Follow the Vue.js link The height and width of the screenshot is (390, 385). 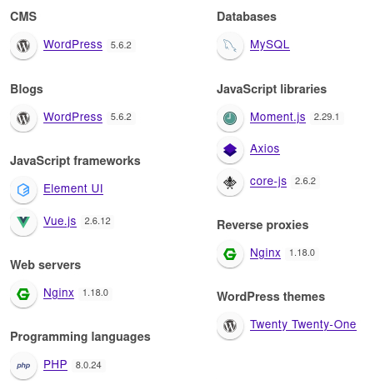pos(60,222)
